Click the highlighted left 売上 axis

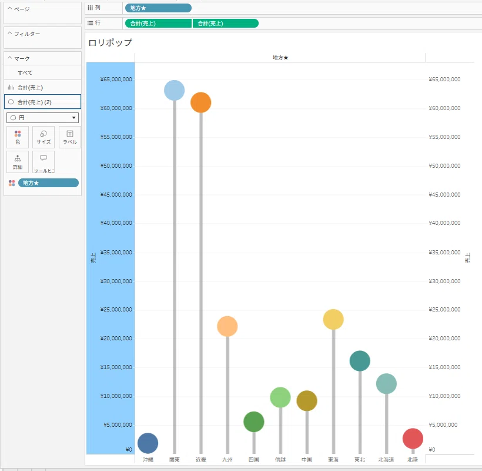111,258
